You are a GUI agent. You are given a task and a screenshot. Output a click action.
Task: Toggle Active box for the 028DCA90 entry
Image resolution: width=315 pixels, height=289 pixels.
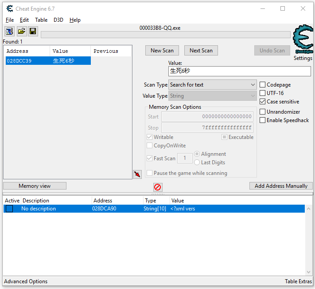[x=9, y=209]
